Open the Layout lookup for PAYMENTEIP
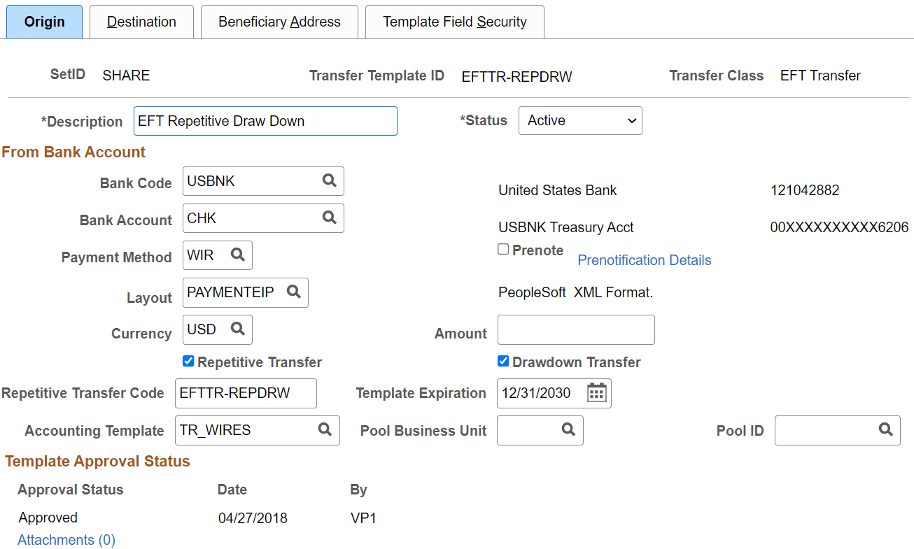 295,292
